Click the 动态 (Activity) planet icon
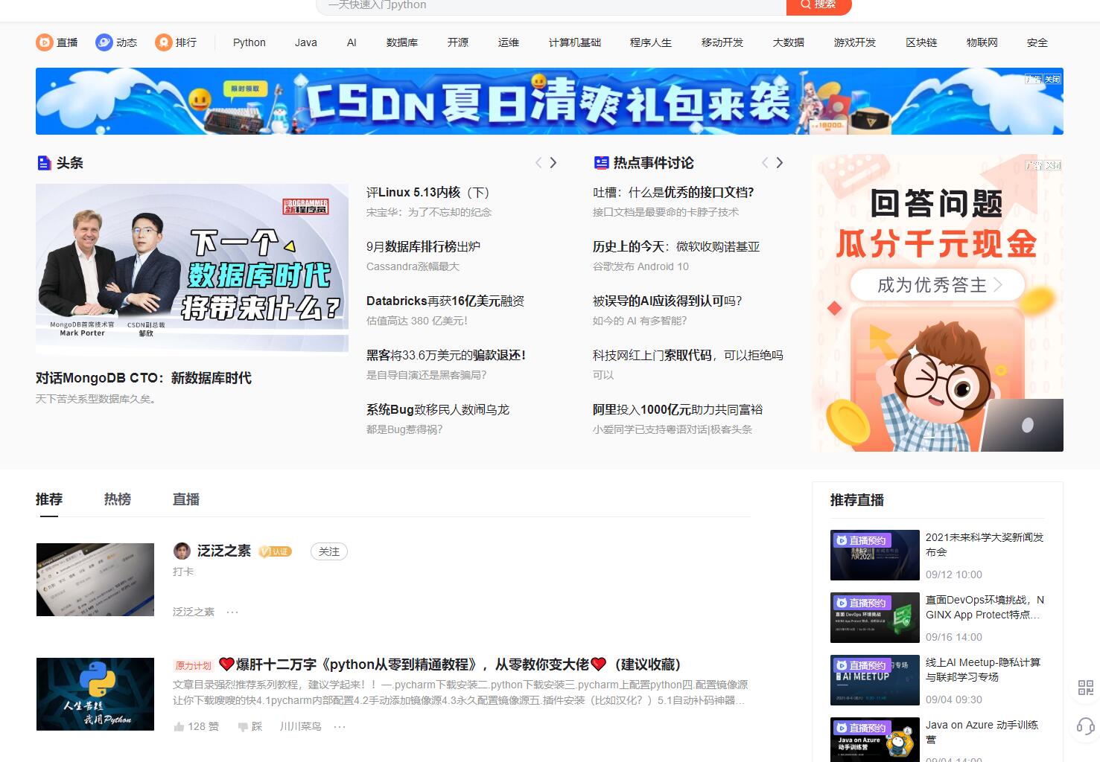The height and width of the screenshot is (762, 1100). [104, 42]
